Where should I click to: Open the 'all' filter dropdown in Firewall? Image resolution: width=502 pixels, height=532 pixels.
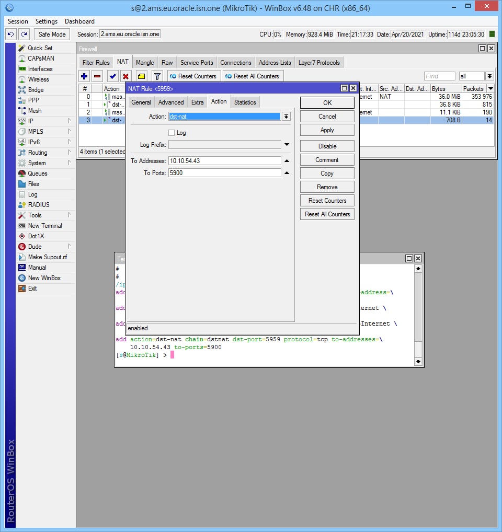coord(489,76)
